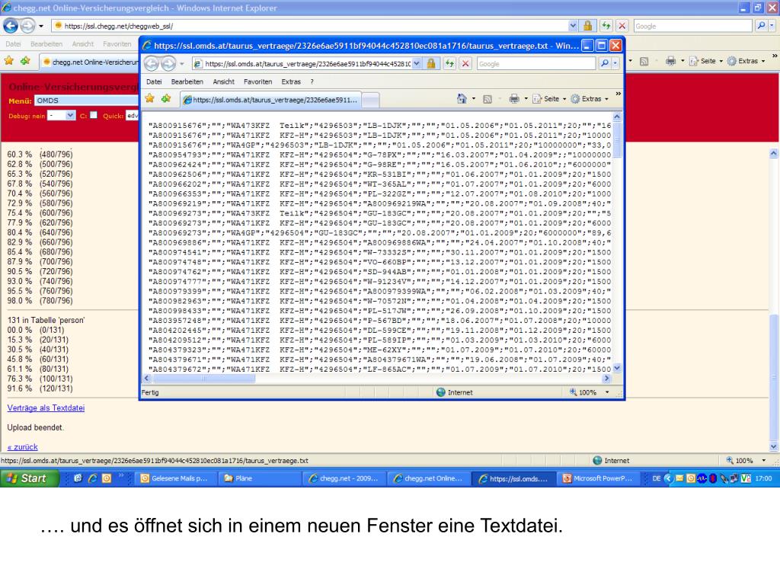Click Forward button in the chegg.net main window
Screen dimensions: 780x585
27,25
